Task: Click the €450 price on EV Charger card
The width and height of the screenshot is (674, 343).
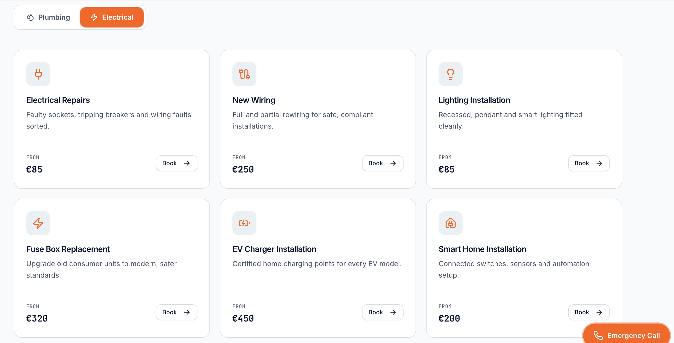Action: point(243,318)
